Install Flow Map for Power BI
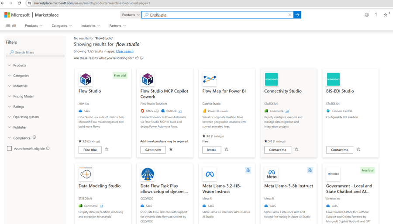393x224 pixels. [x=211, y=150]
